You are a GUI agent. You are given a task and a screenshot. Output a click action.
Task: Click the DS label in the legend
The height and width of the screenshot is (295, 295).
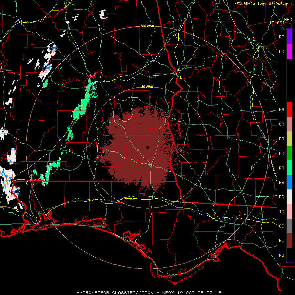[x=281, y=197]
